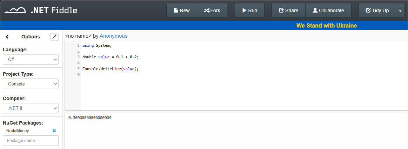Remove the NodaMoney NuGet package
408x149 pixels.
[x=54, y=131]
